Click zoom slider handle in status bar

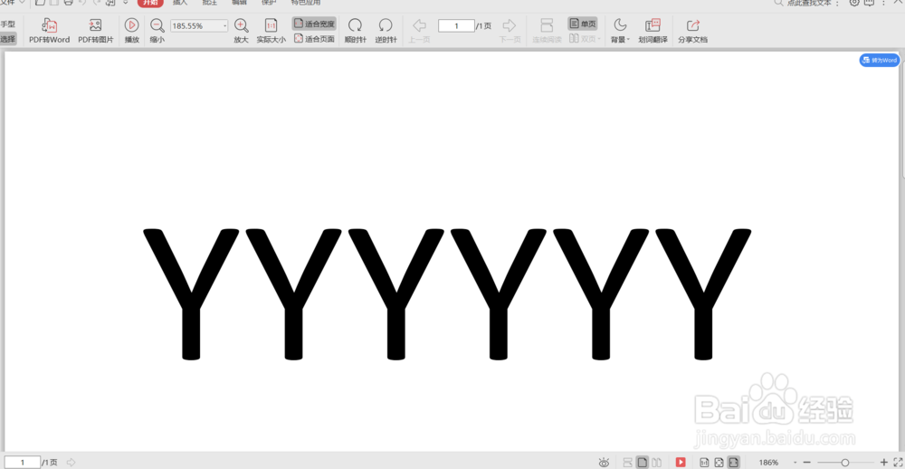[845, 463]
